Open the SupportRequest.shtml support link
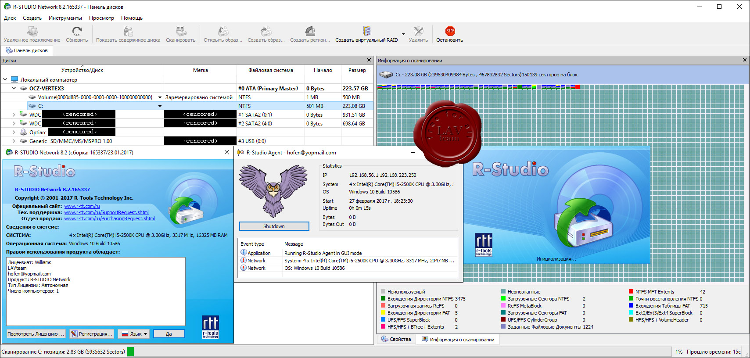The height and width of the screenshot is (358, 750). (106, 212)
